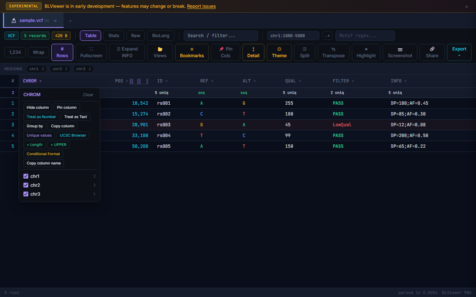Uncheck the chr3 filter checkbox
Viewport: 476px width, 297px height.
(26, 194)
